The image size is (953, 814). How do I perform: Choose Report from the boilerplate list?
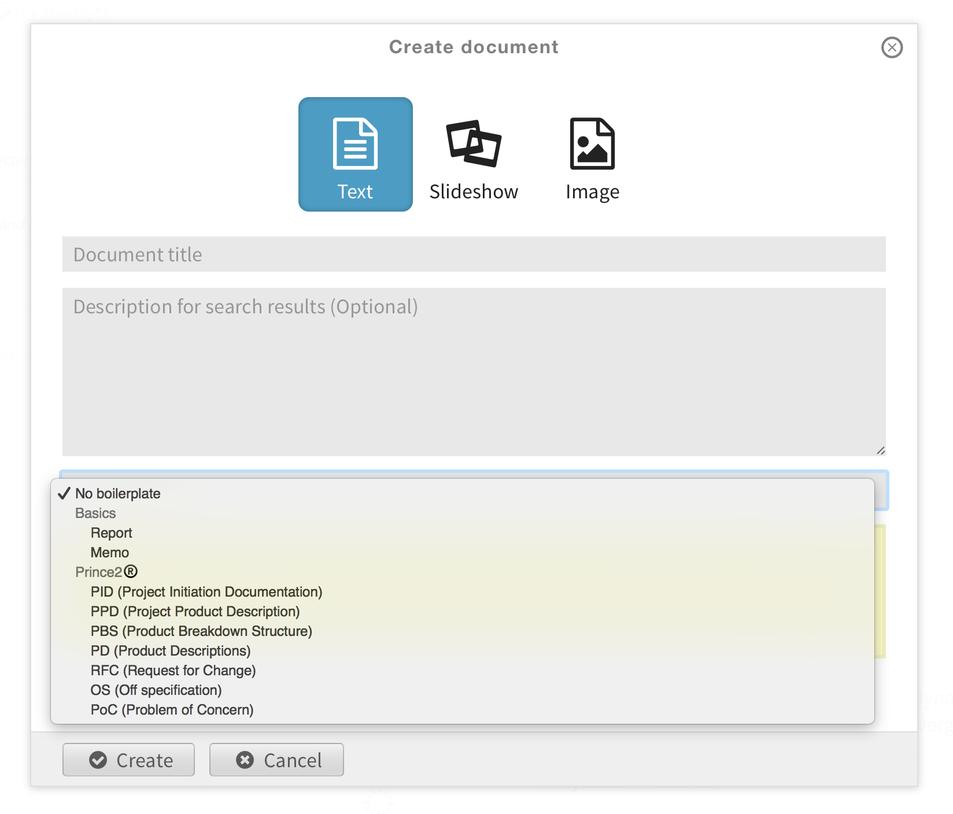(112, 533)
